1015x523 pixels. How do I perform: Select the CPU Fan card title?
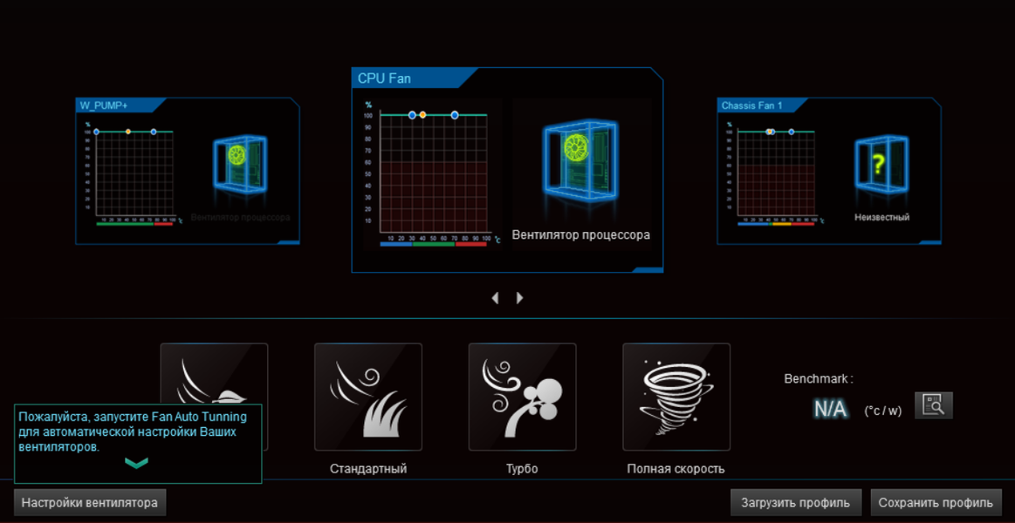385,78
